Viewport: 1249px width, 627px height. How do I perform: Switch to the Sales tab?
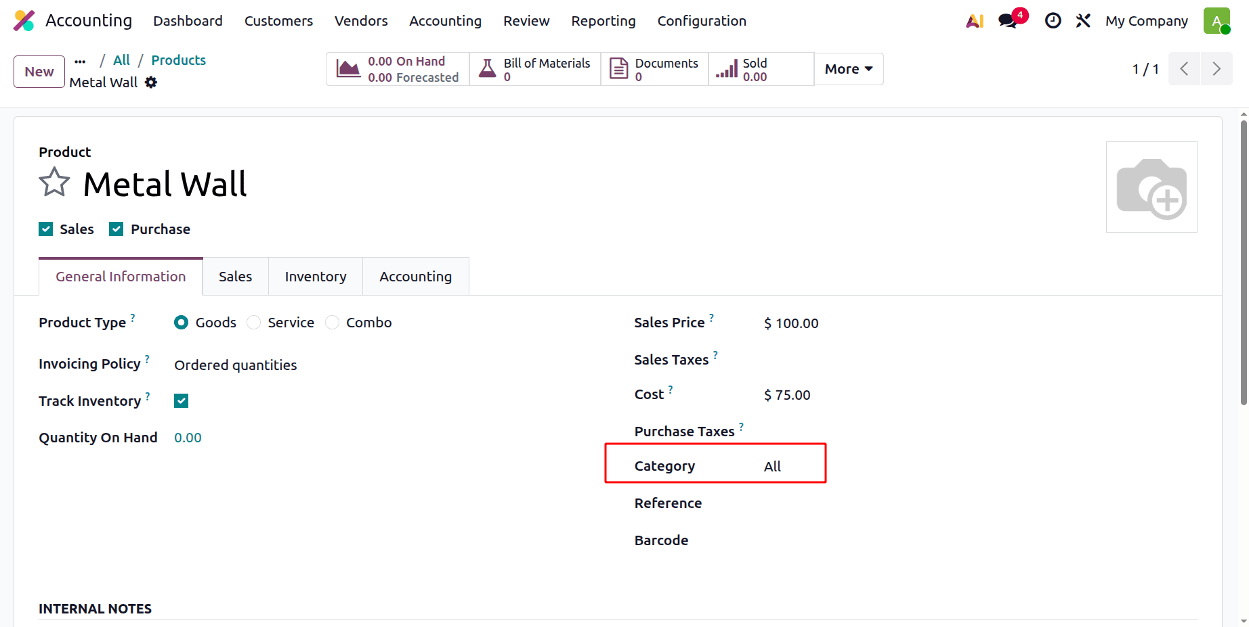[x=236, y=277]
